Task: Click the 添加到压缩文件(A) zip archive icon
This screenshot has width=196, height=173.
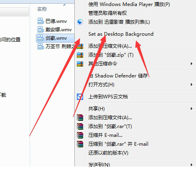Action: tap(80, 46)
